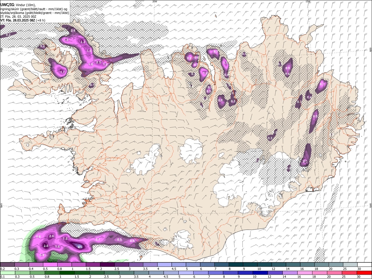
Task: Click the 2.2 precipitation value label
Action: [x=83, y=42]
